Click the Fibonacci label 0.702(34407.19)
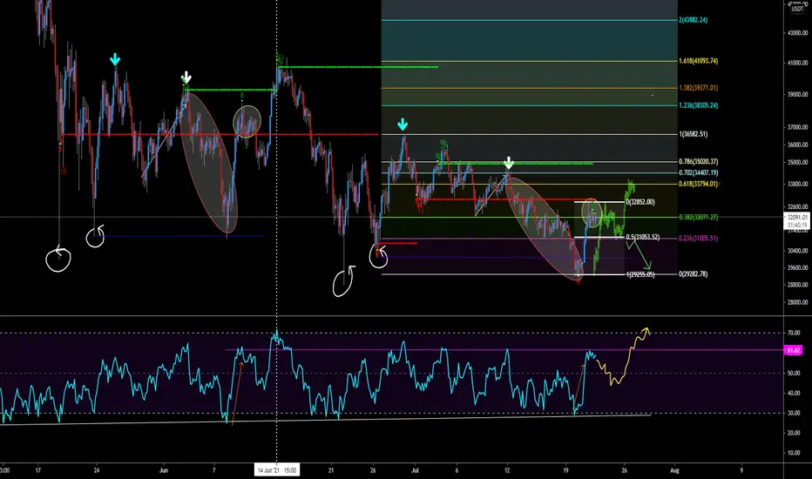This screenshot has width=812, height=479. [698, 173]
